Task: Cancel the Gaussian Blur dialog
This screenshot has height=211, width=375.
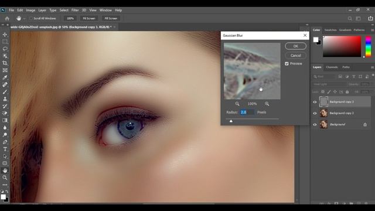Action: tap(295, 56)
